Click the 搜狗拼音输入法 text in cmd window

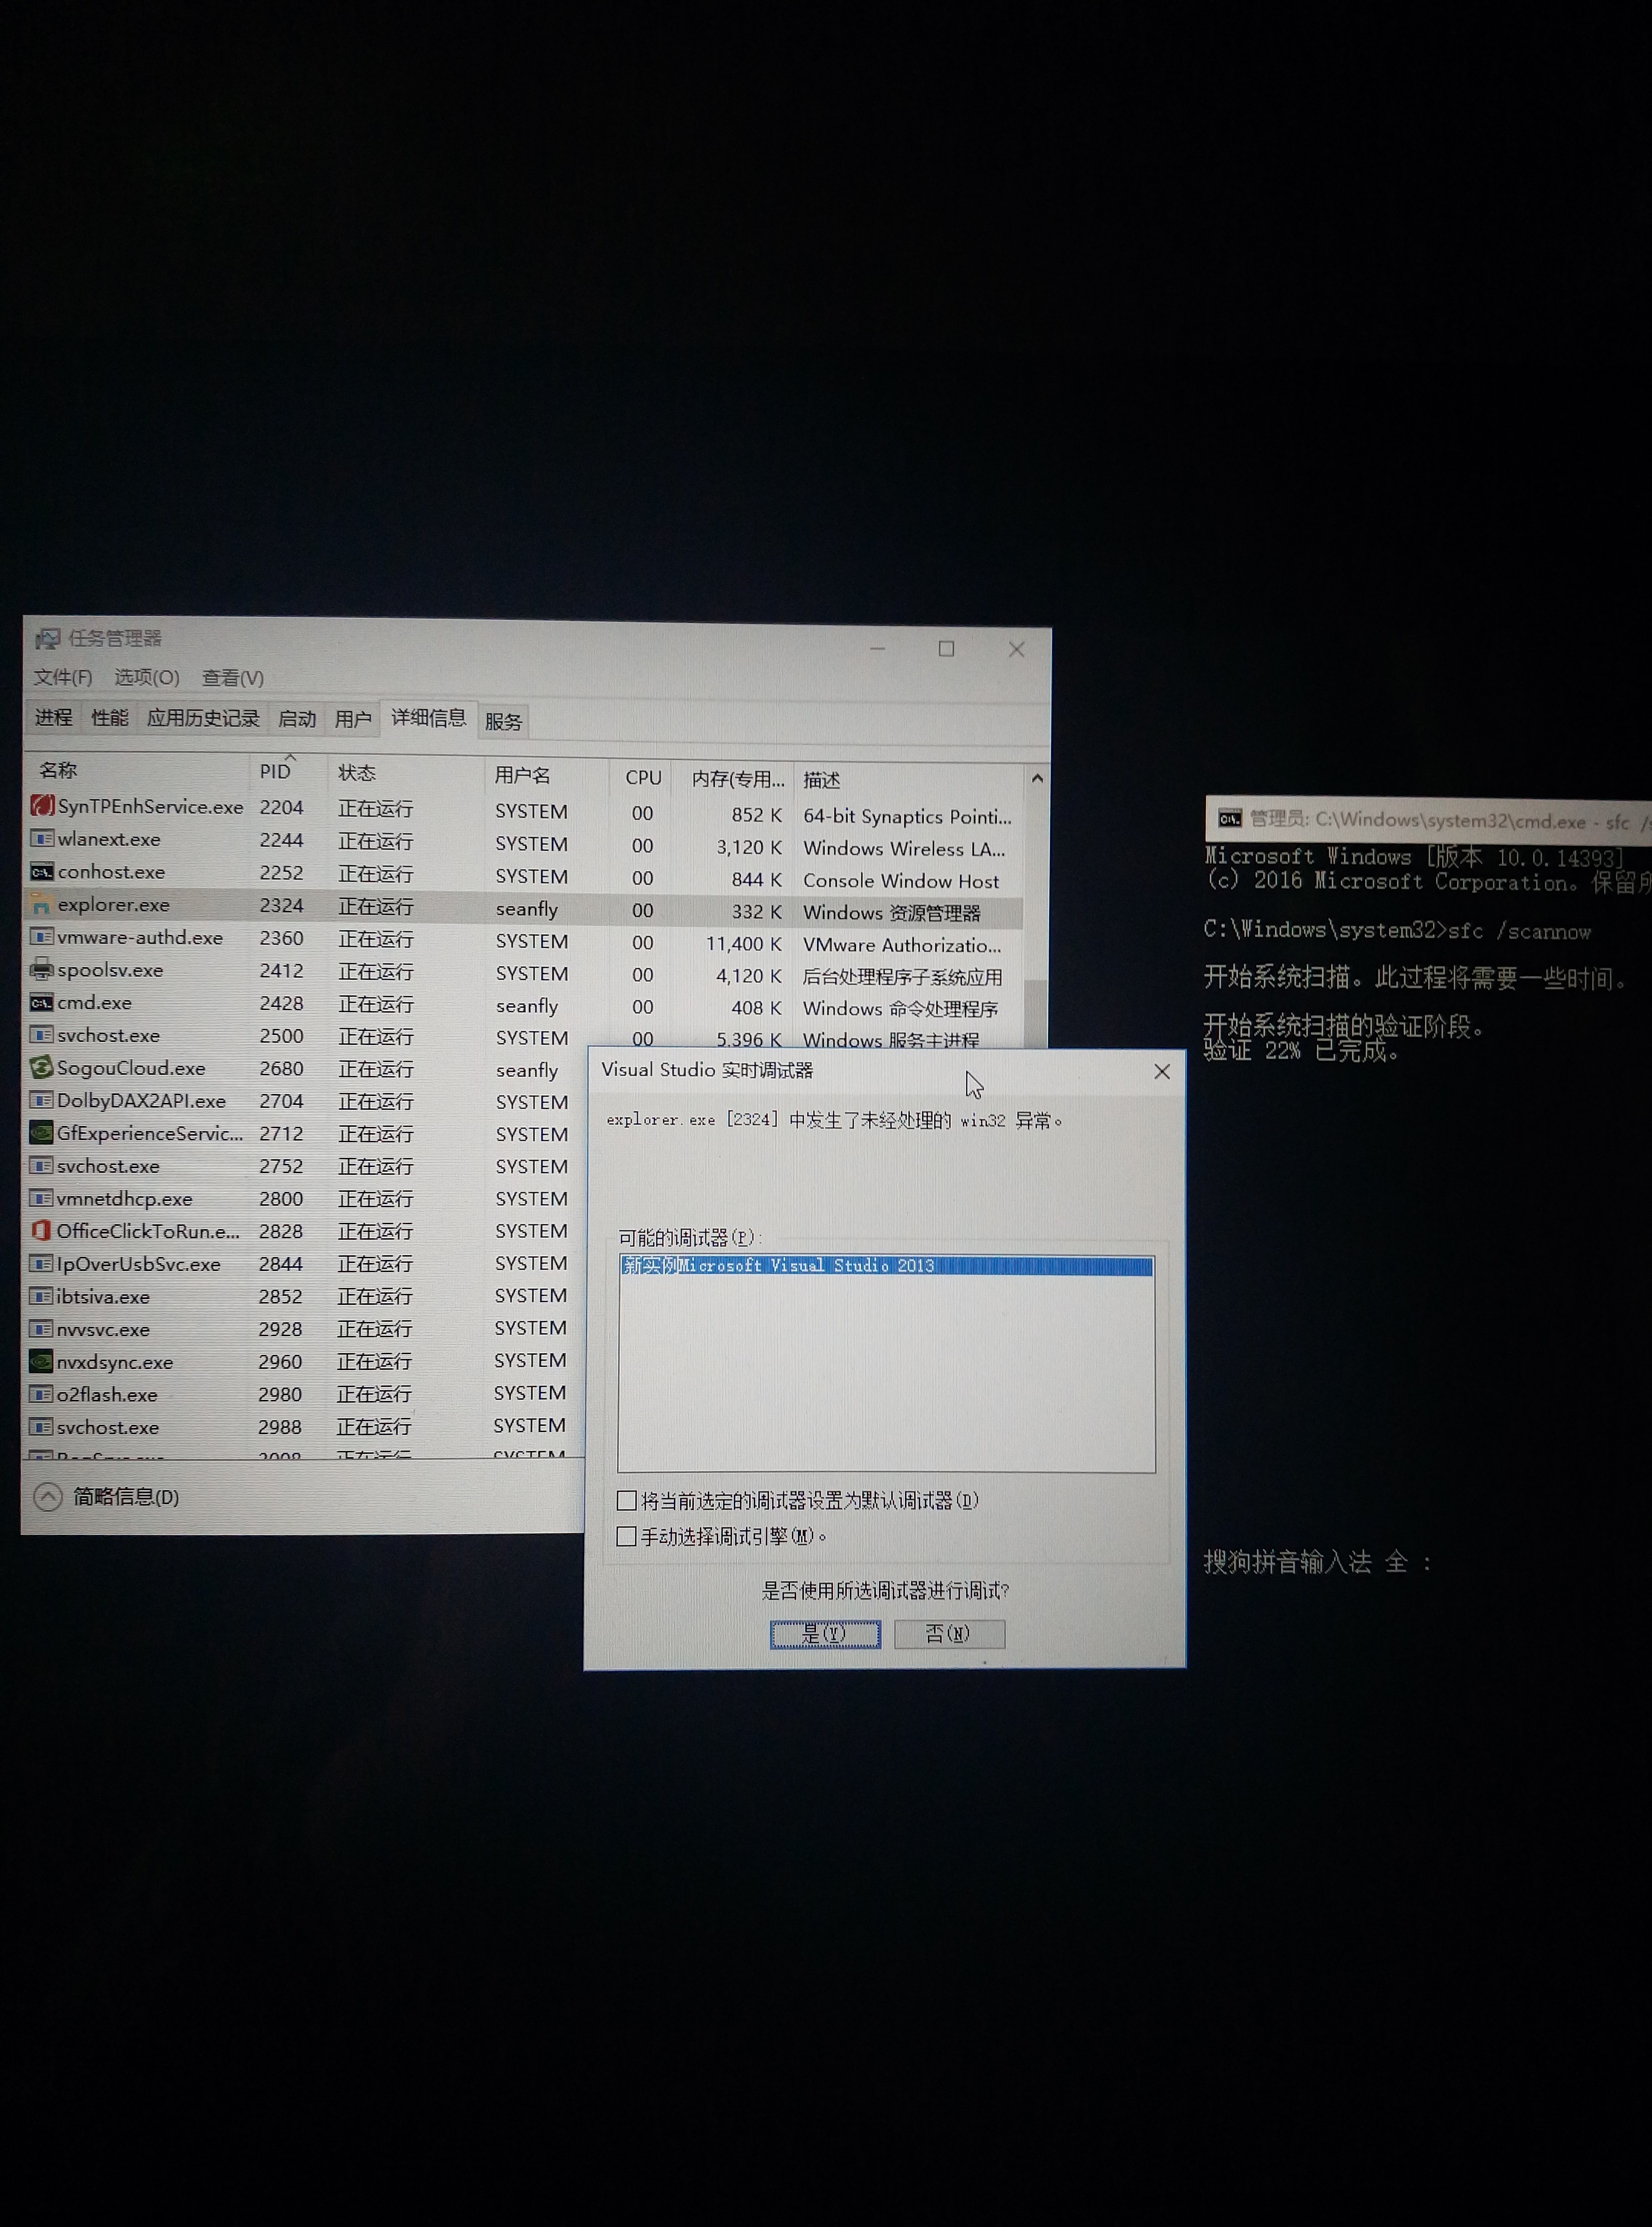1287,1562
